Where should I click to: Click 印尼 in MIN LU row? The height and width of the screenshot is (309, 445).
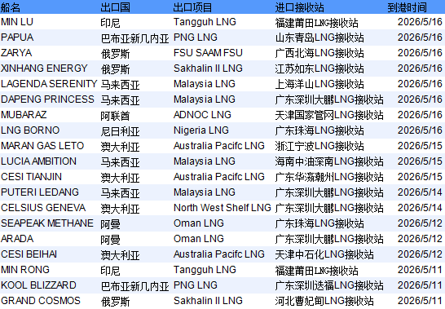[110, 23]
